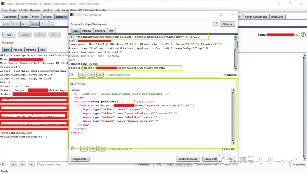Image resolution: width=307 pixels, height=174 pixels.
Task: Click the Options button
Action: click(227, 24)
